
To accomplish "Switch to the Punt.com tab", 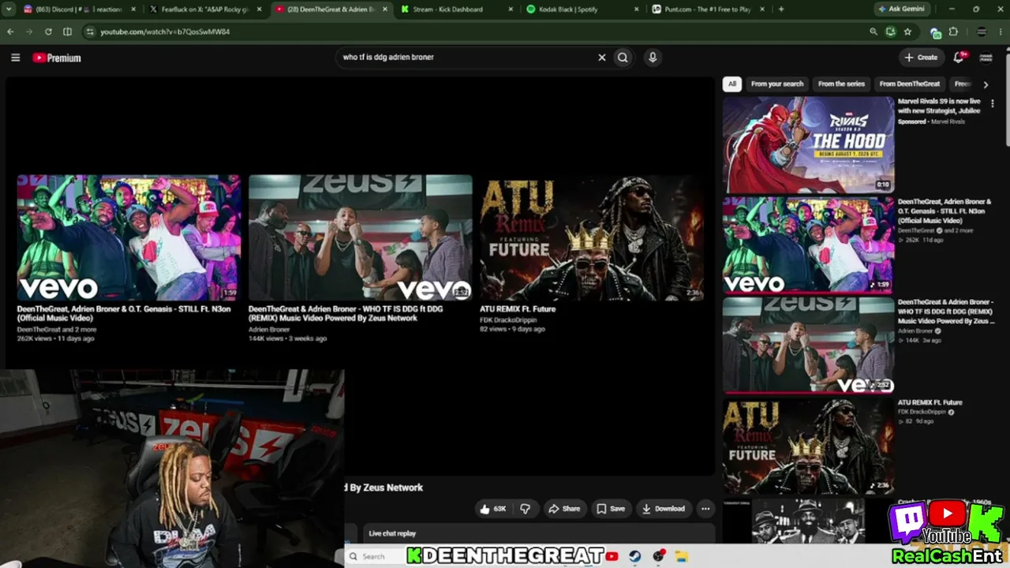I will point(706,9).
